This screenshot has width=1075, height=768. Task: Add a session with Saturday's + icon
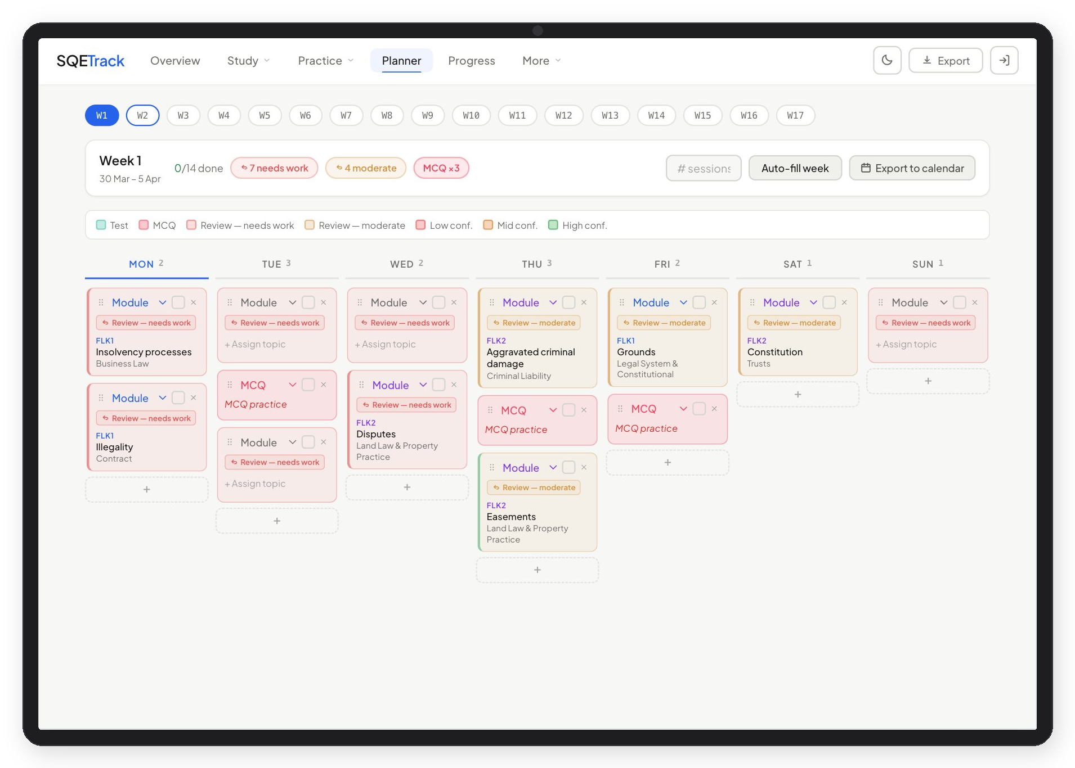[798, 394]
